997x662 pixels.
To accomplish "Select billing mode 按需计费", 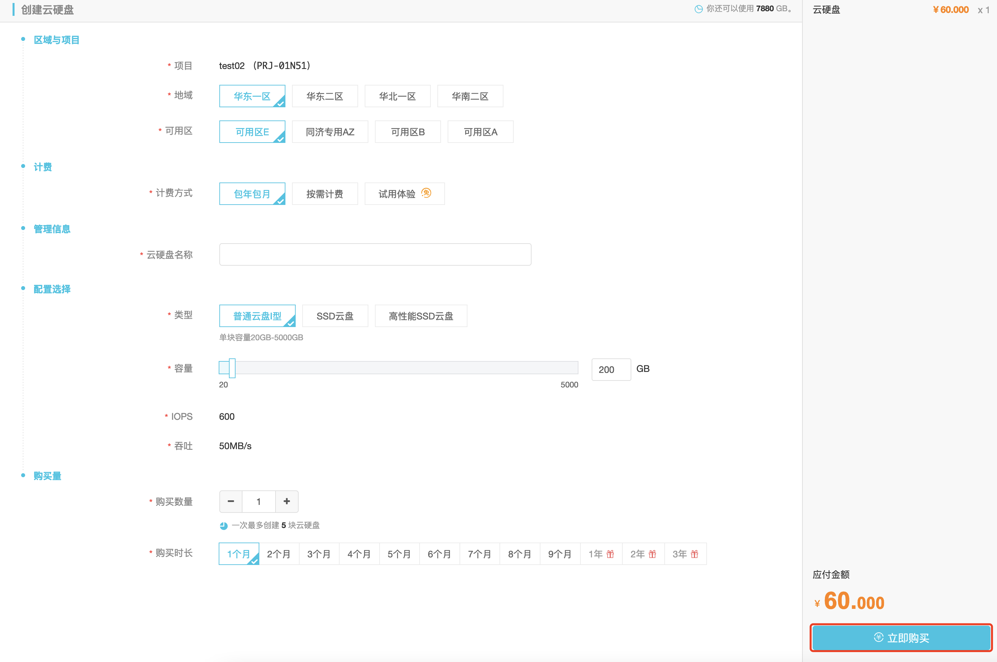I will 325,194.
